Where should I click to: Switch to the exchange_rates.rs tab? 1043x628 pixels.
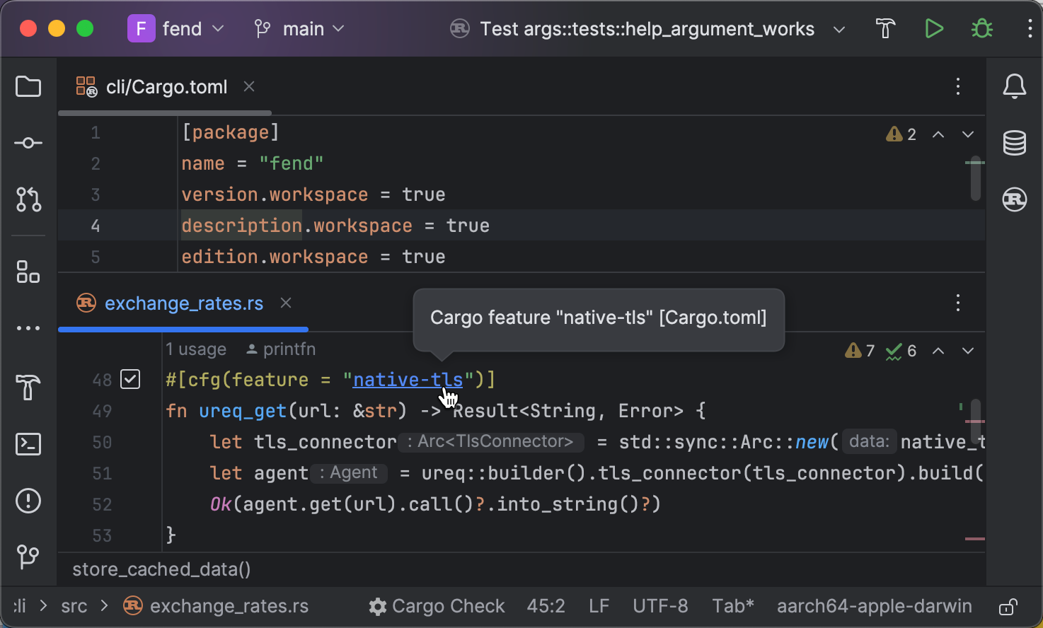pos(183,303)
